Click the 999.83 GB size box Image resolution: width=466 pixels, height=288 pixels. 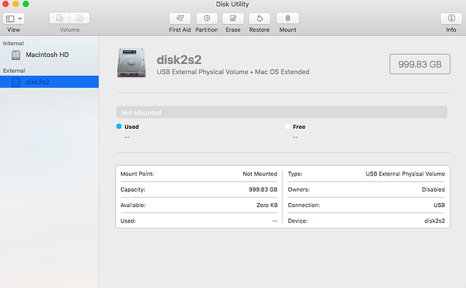[x=419, y=64]
